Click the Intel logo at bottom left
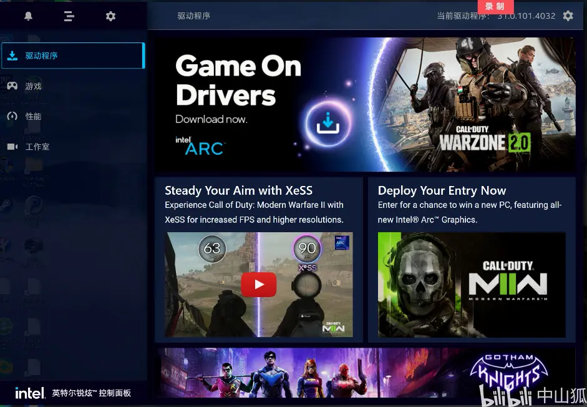The image size is (587, 407). 30,393
